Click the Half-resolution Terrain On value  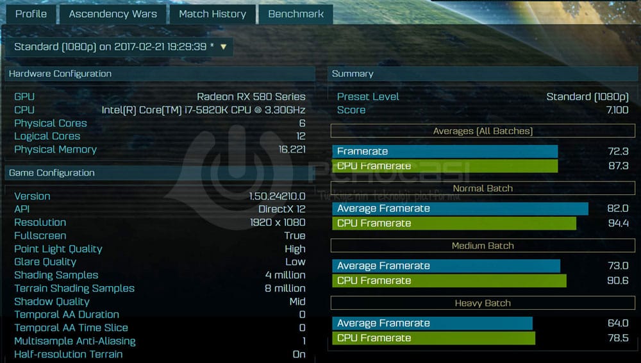tap(299, 354)
